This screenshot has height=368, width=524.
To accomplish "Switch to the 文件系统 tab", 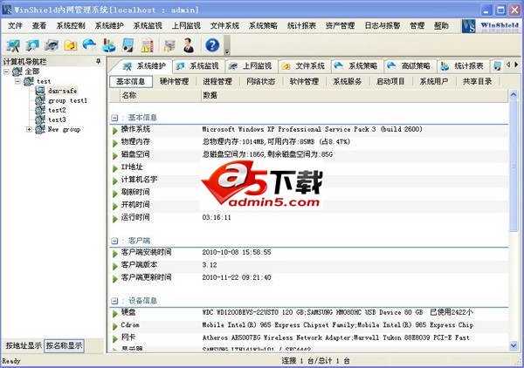I will (304, 66).
